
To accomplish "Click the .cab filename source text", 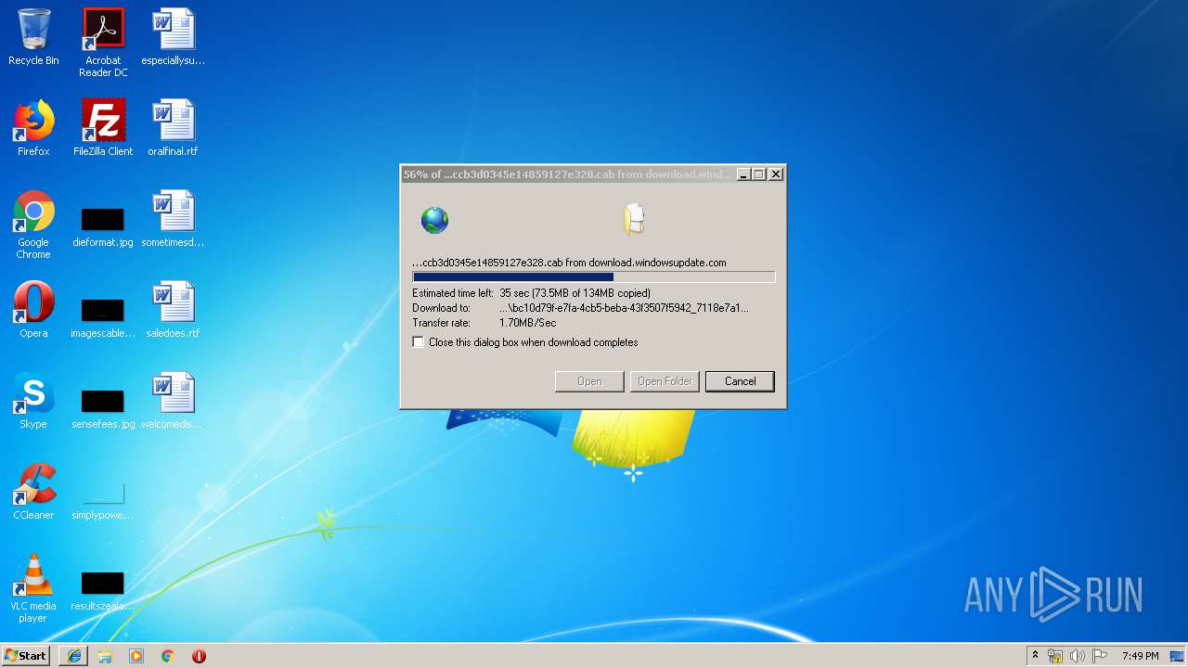I will [x=569, y=263].
